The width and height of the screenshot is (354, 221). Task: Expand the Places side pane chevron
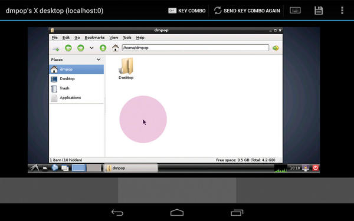(x=99, y=60)
